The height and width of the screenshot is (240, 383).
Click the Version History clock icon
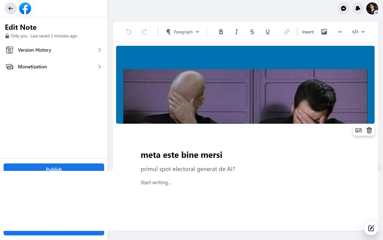[x=9, y=50]
